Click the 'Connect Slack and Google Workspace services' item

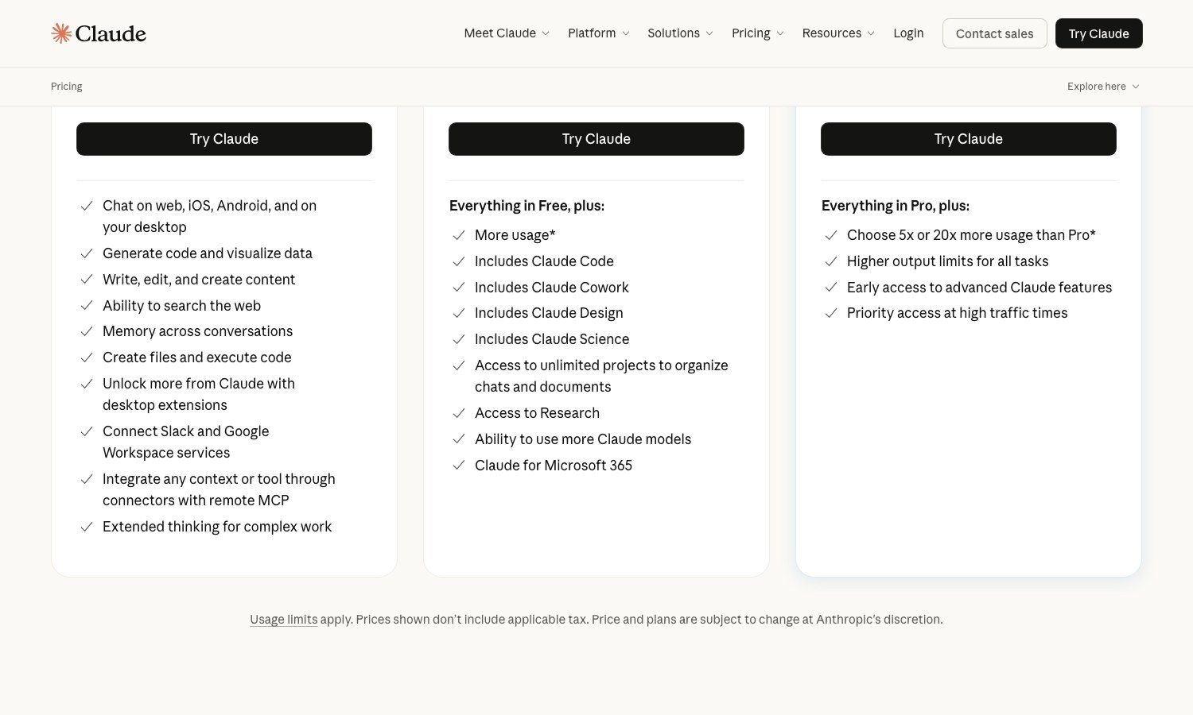[x=186, y=442]
